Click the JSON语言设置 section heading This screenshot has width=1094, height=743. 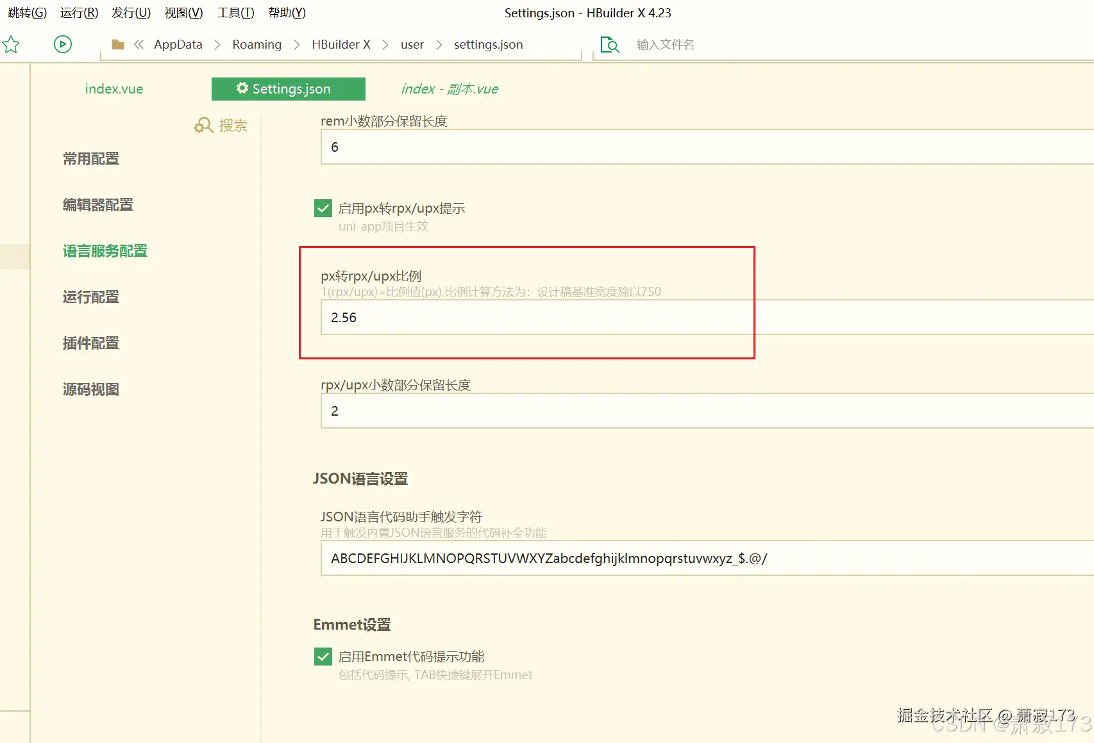(x=360, y=478)
